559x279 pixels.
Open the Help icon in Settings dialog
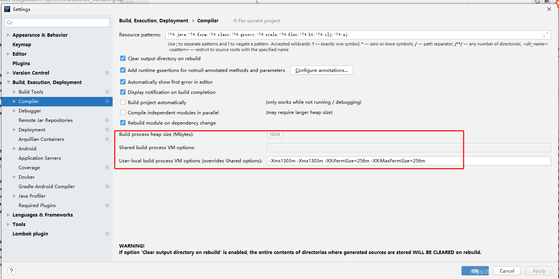(11, 271)
